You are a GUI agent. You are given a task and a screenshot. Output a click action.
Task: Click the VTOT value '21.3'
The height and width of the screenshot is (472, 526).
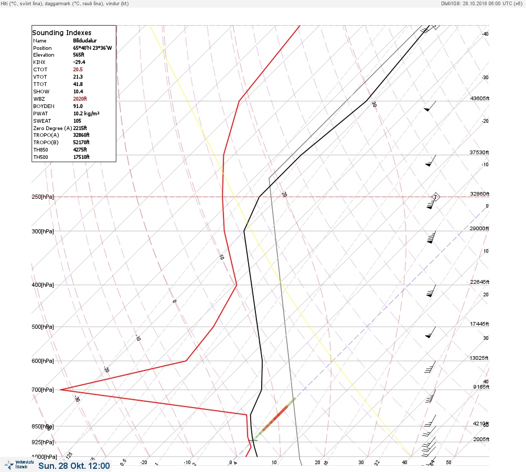[78, 77]
